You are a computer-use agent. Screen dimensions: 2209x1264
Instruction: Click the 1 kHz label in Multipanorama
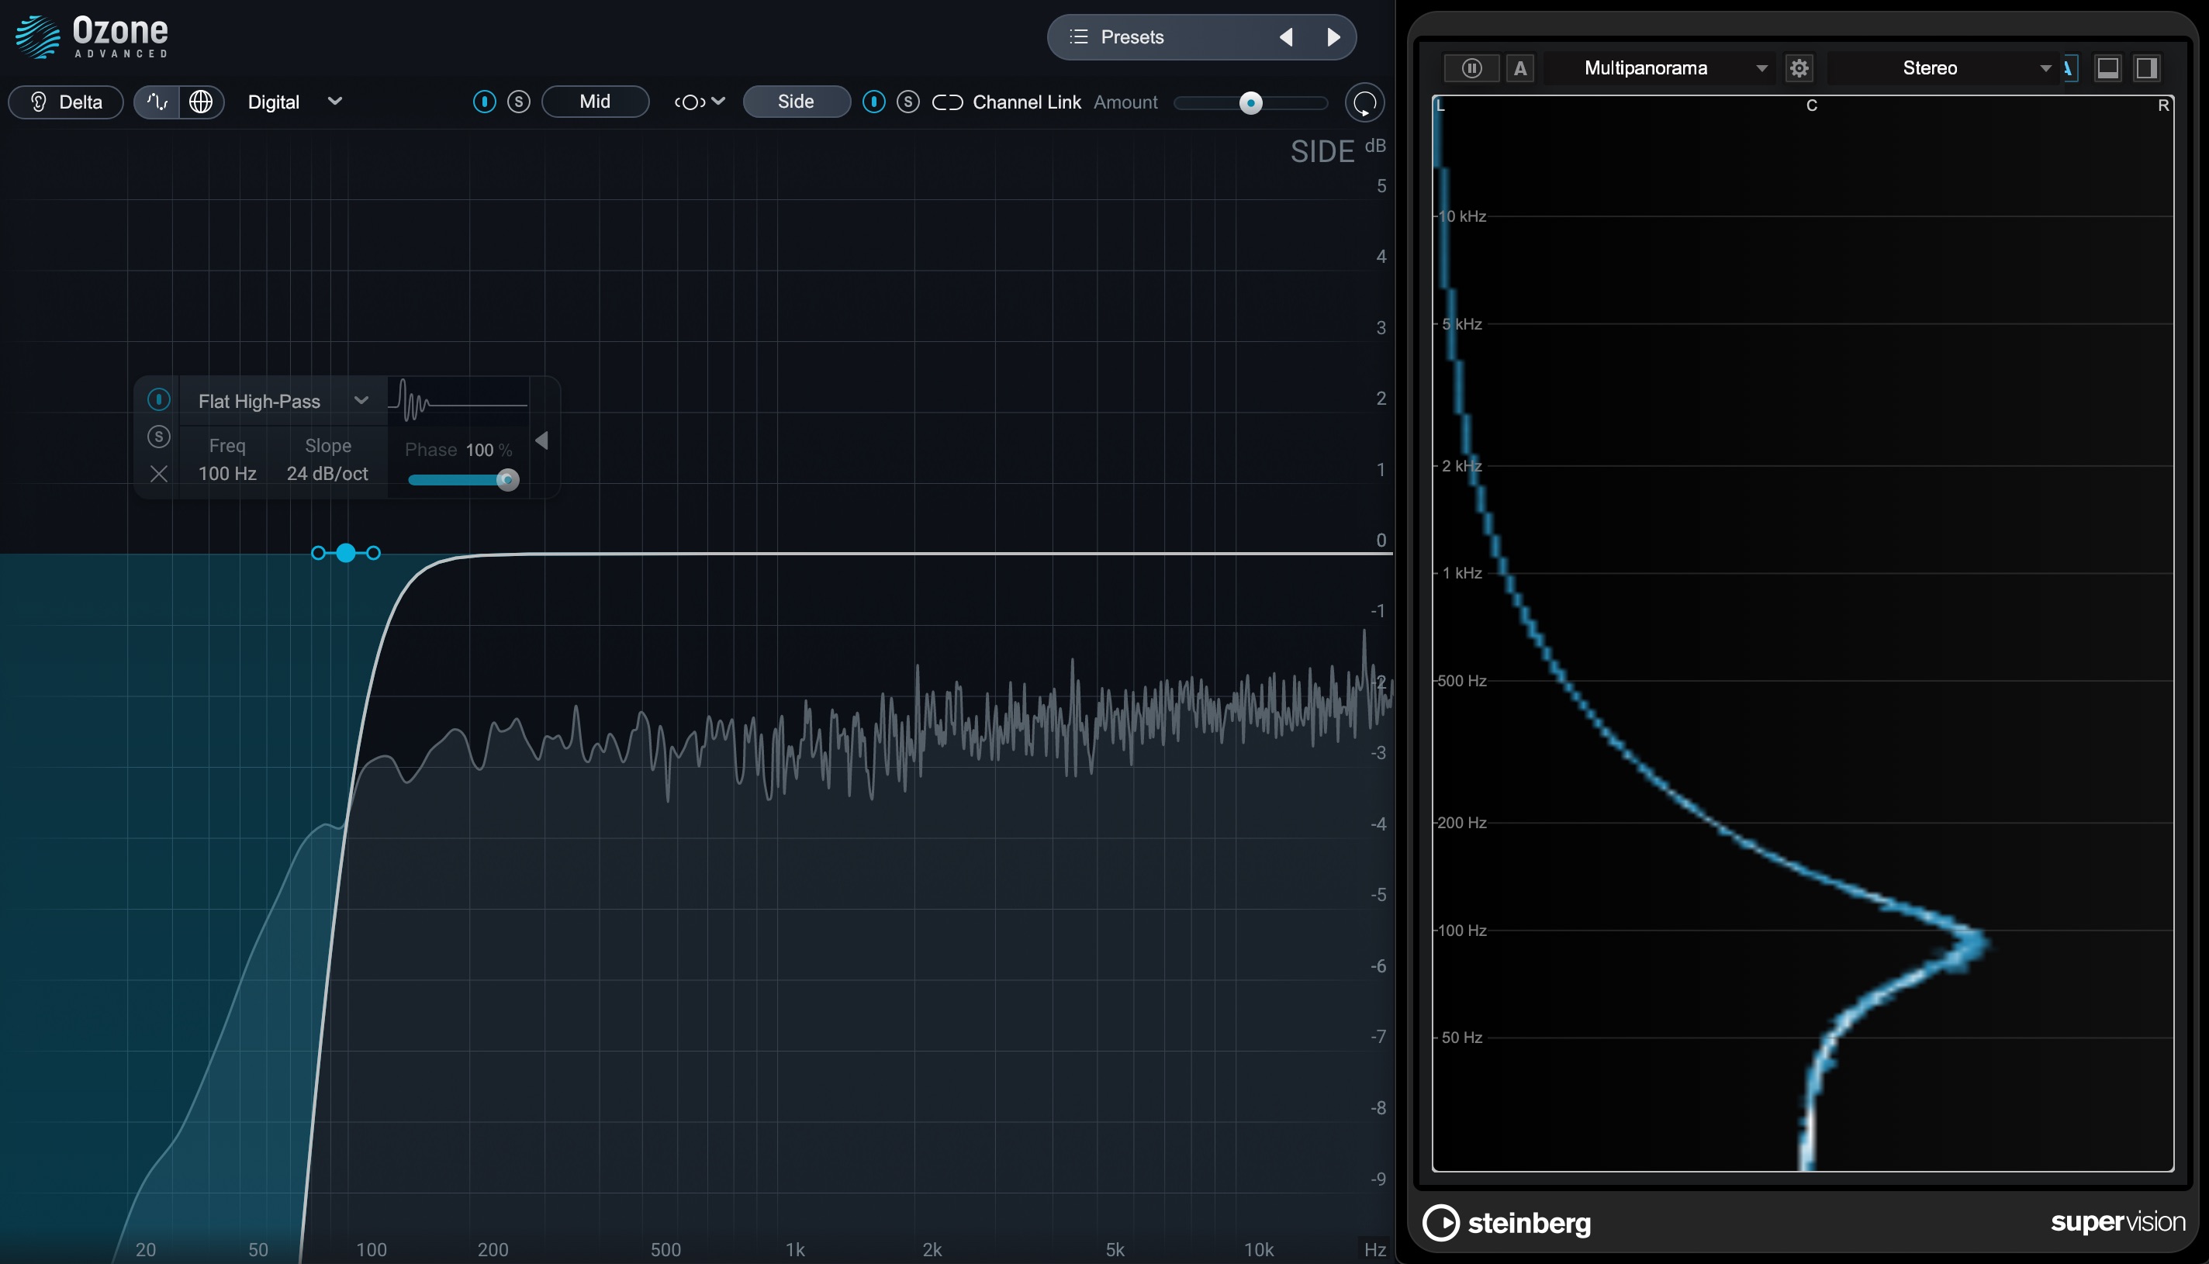1462,573
